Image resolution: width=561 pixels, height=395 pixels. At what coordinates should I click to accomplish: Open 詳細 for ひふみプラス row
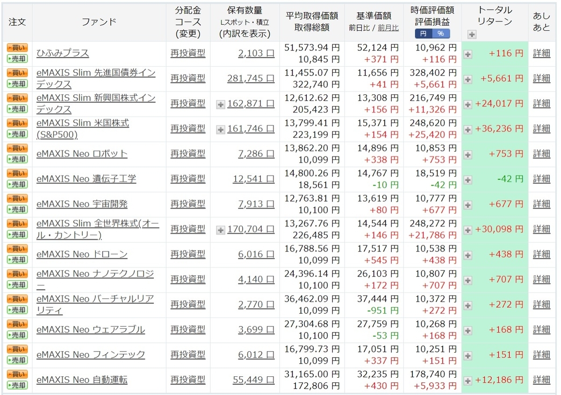pyautogui.click(x=542, y=54)
